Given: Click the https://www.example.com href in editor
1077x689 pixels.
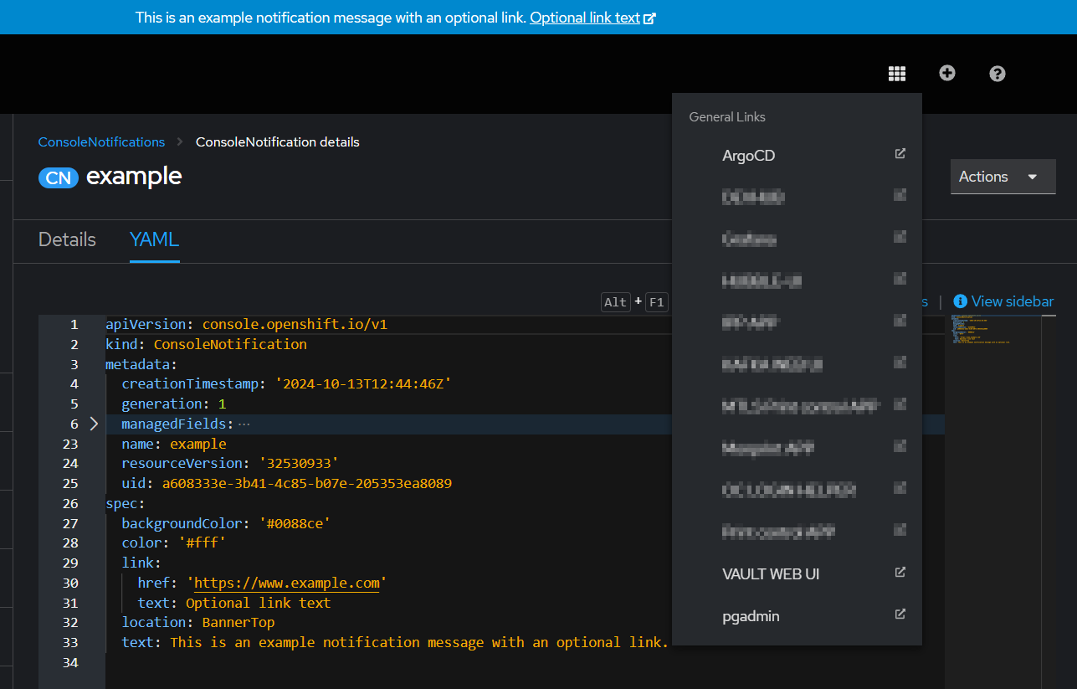Looking at the screenshot, I should pyautogui.click(x=286, y=583).
